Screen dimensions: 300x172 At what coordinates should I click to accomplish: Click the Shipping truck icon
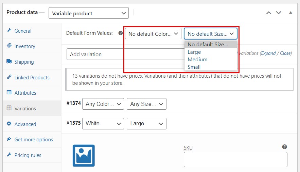point(9,61)
